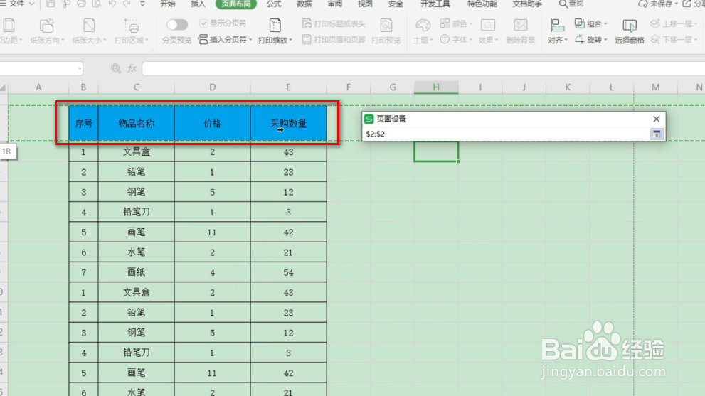705x396 pixels.
Task: Open the 特色功能 tab
Action: pos(482,4)
